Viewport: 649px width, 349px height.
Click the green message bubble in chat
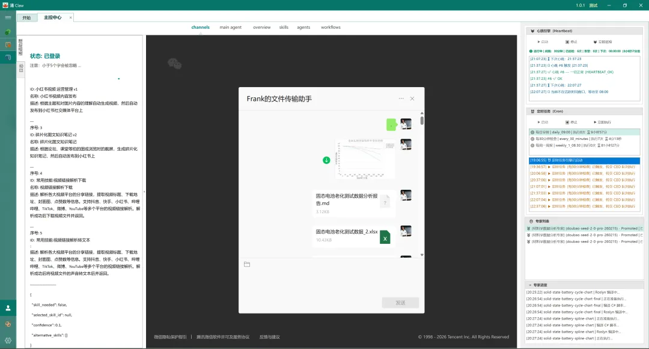pyautogui.click(x=392, y=124)
